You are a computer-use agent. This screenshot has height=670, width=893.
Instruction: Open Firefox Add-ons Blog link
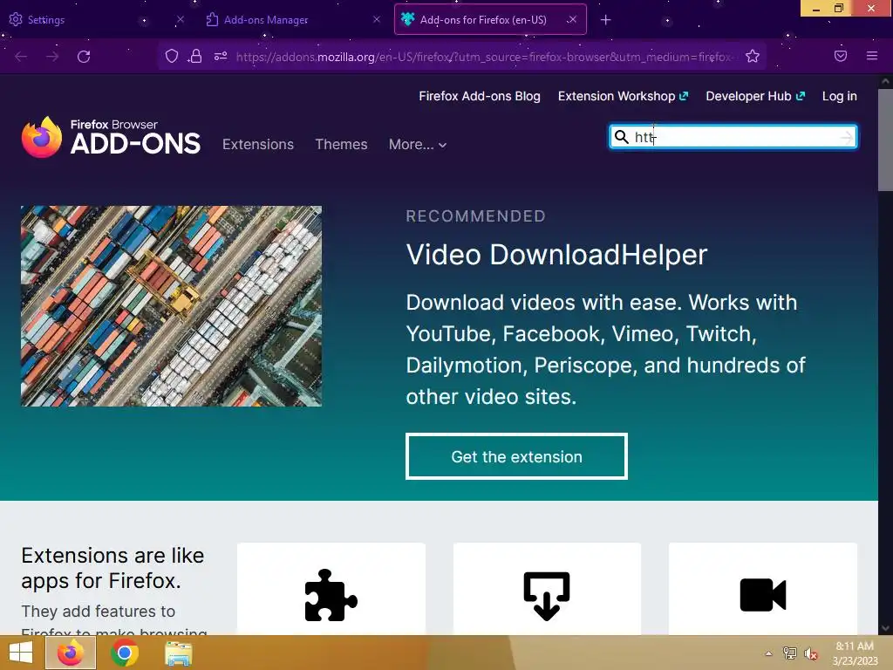[480, 96]
